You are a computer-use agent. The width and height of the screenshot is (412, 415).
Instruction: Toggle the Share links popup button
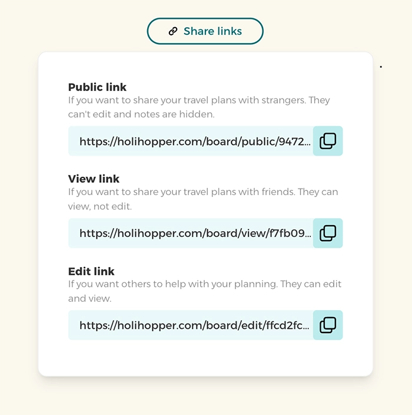point(205,31)
